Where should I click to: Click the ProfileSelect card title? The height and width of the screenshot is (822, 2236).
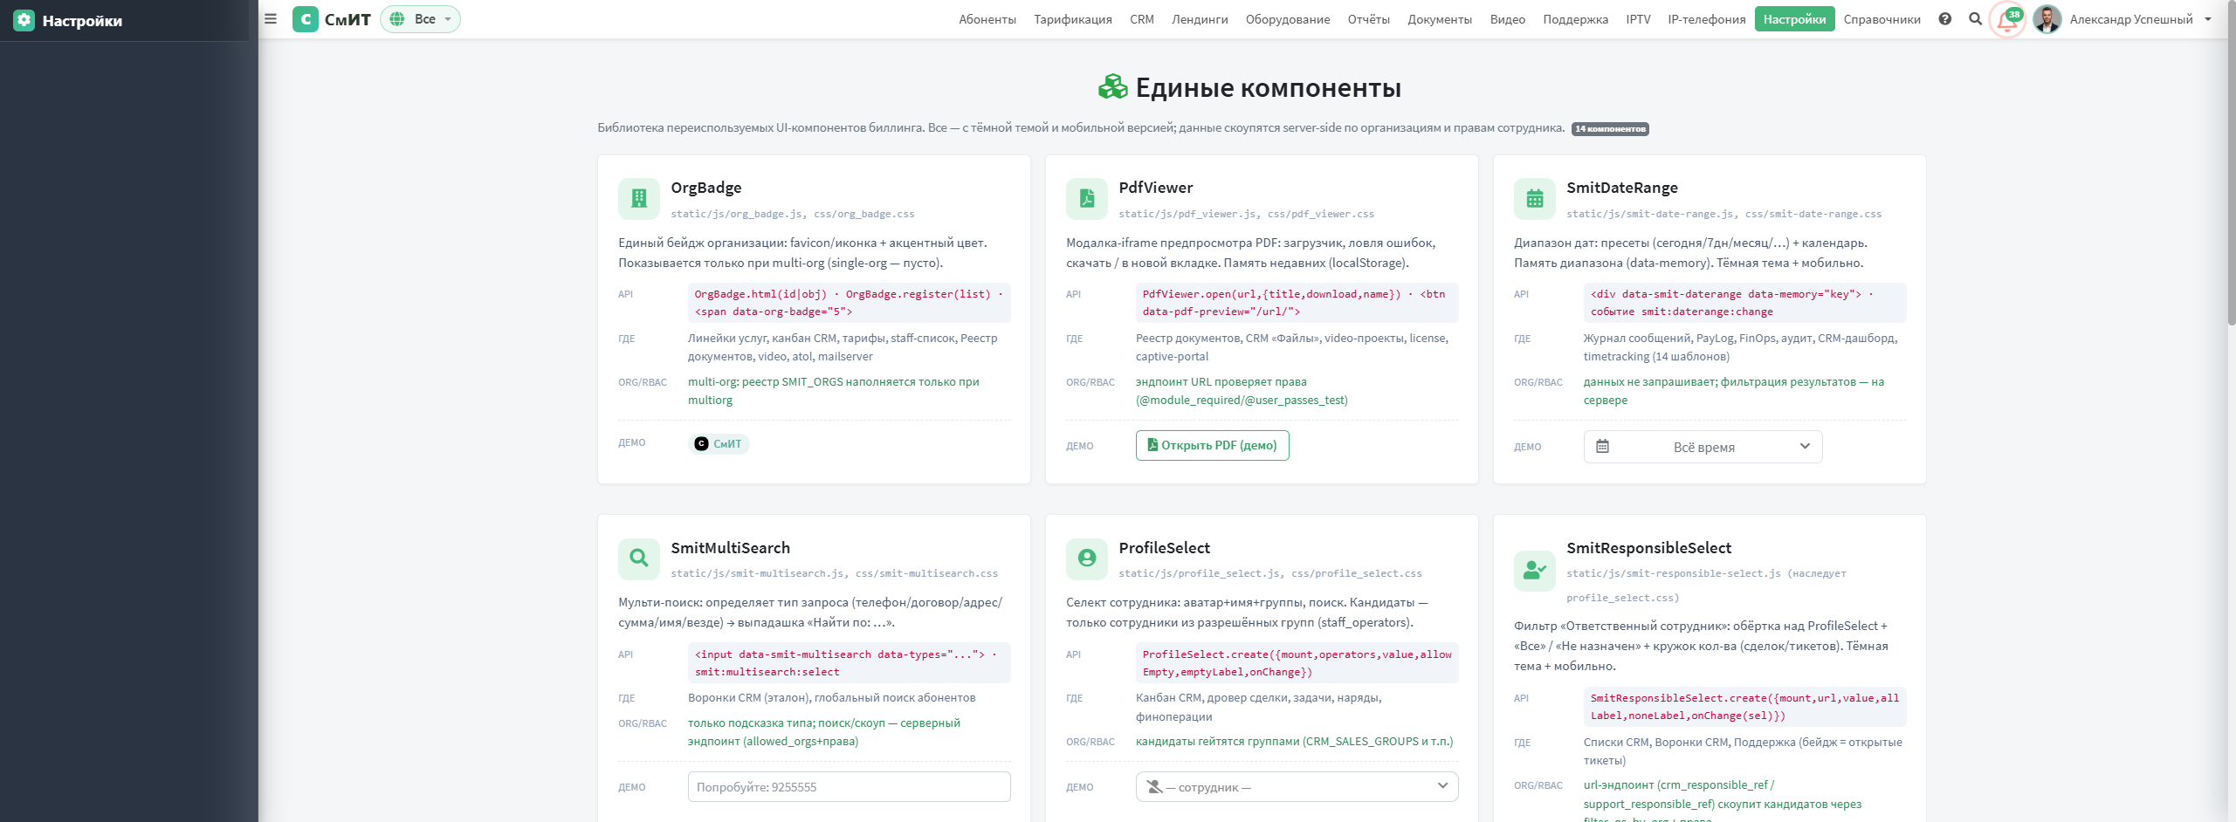click(x=1164, y=548)
